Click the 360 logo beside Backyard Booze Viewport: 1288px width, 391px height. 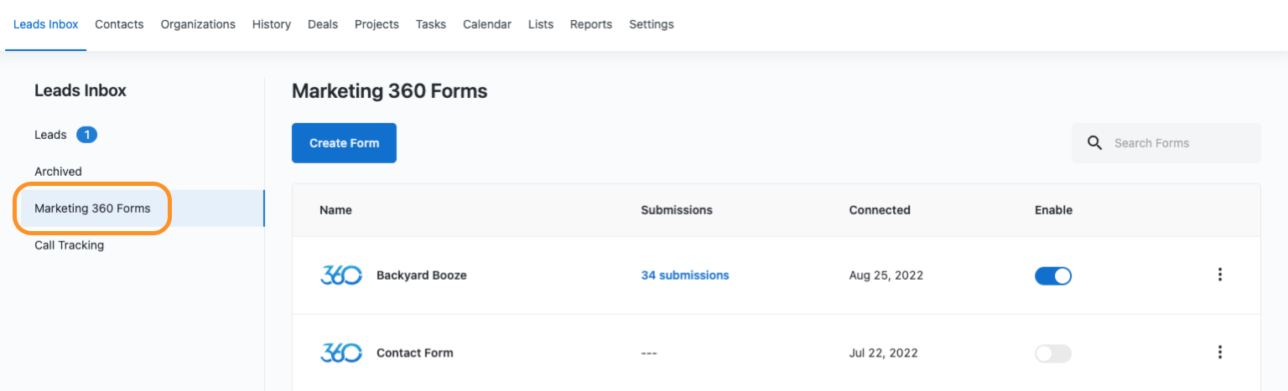(x=341, y=275)
